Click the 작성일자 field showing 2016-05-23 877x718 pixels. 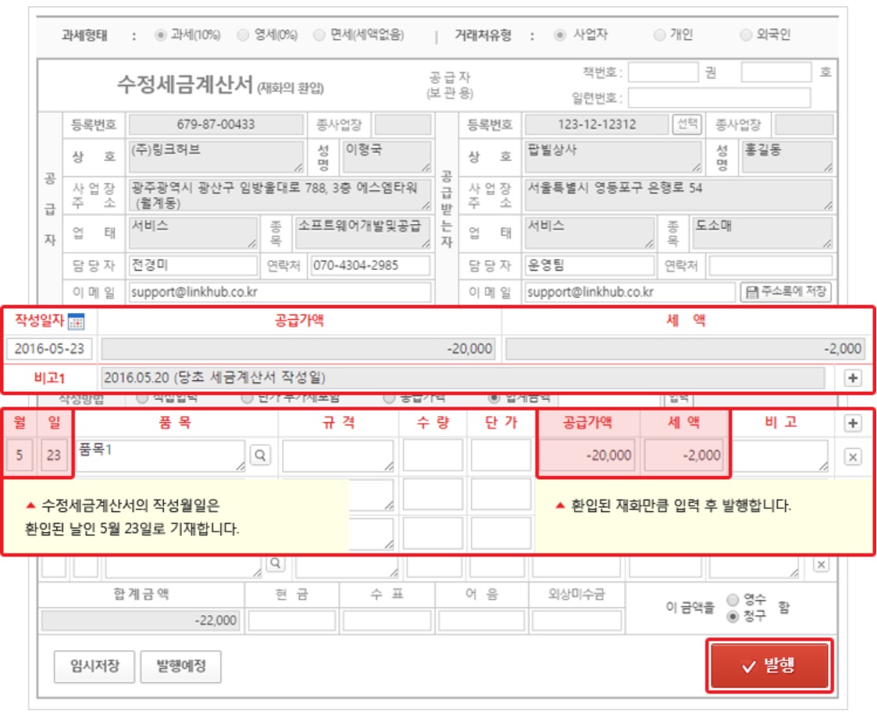[x=49, y=349]
